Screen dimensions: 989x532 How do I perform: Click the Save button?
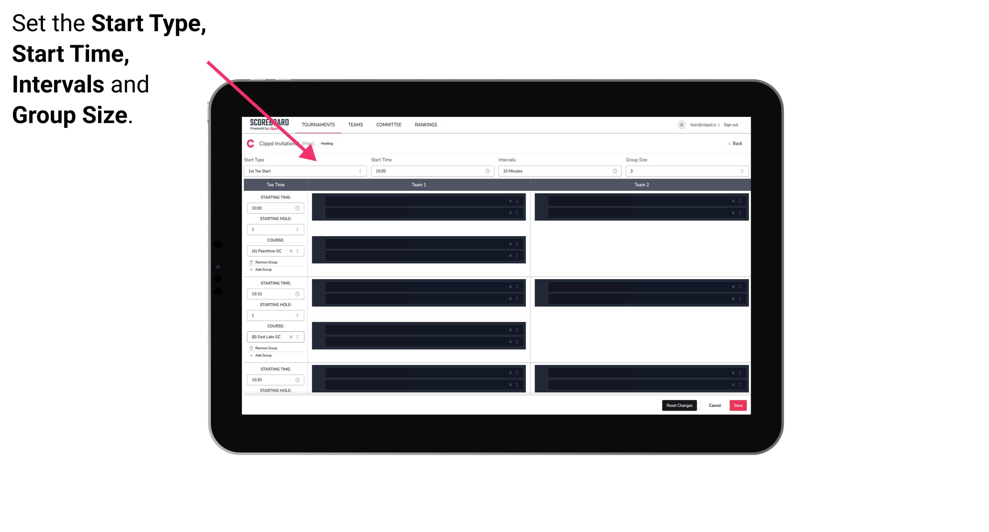point(738,405)
